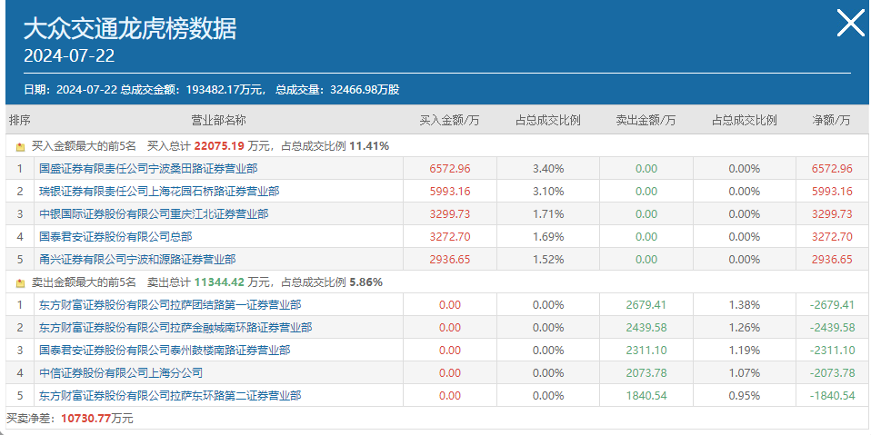Image resolution: width=871 pixels, height=435 pixels.
Task: Click the 净额/万 column header
Action: [x=832, y=120]
